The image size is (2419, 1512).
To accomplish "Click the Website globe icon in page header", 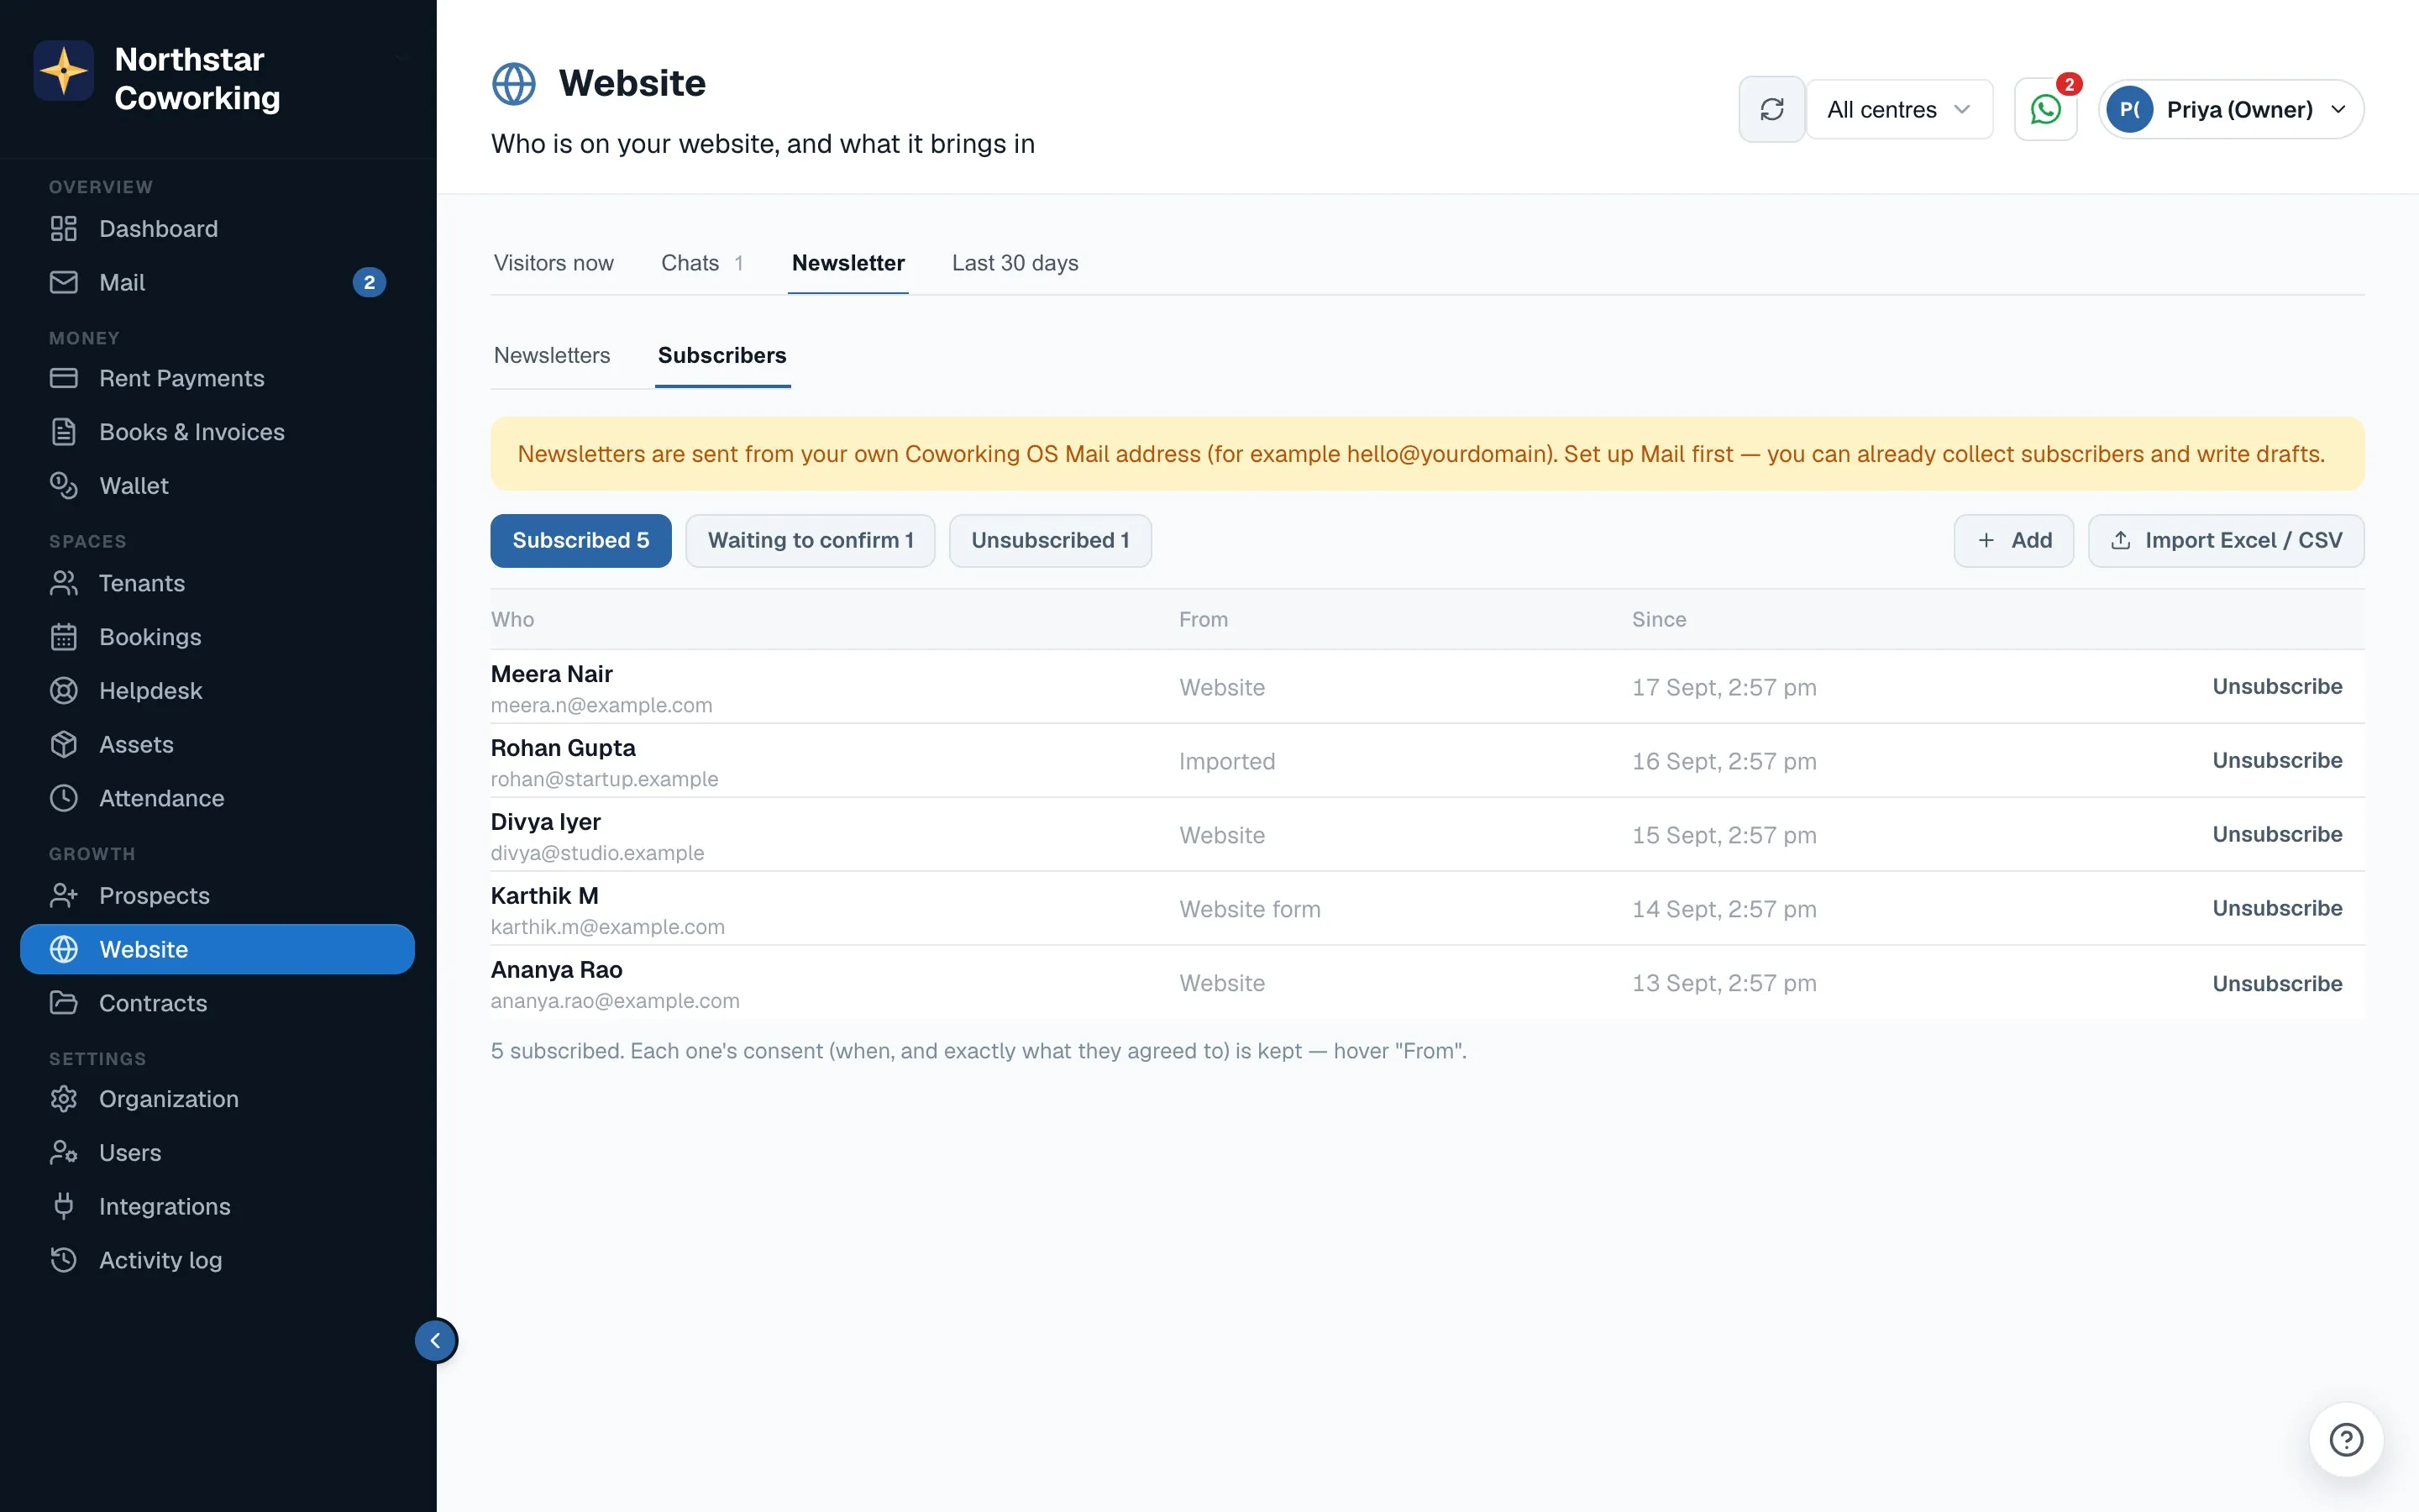I will 514,84.
